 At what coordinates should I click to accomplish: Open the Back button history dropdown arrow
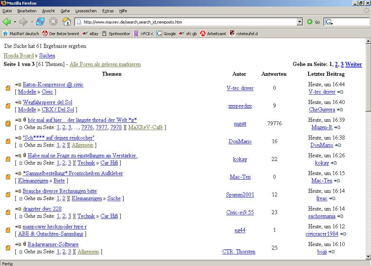(15, 22)
